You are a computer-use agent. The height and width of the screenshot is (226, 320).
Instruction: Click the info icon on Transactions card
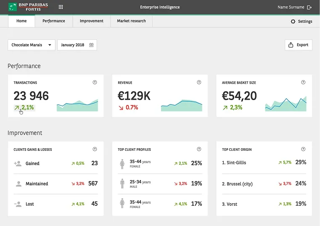pyautogui.click(x=95, y=82)
